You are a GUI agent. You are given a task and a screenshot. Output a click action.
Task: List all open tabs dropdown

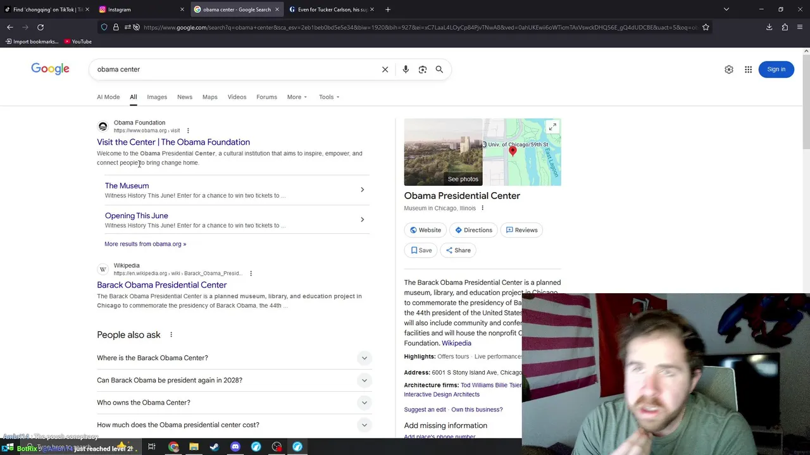[726, 9]
